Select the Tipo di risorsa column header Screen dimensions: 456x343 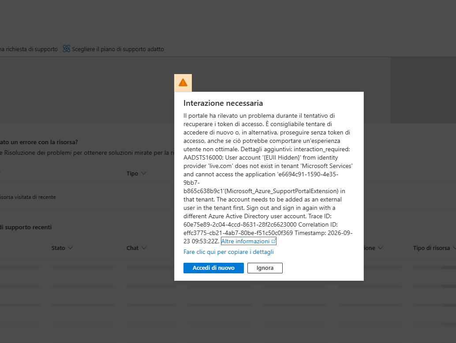(x=431, y=248)
